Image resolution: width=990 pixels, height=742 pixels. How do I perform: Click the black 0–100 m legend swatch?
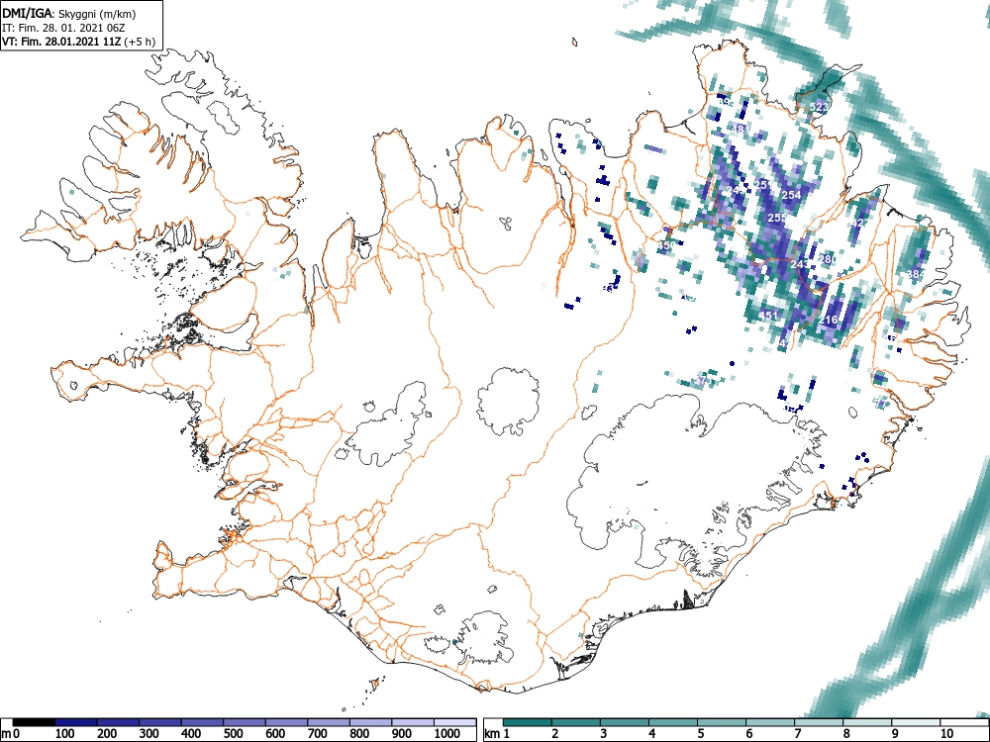[x=34, y=722]
